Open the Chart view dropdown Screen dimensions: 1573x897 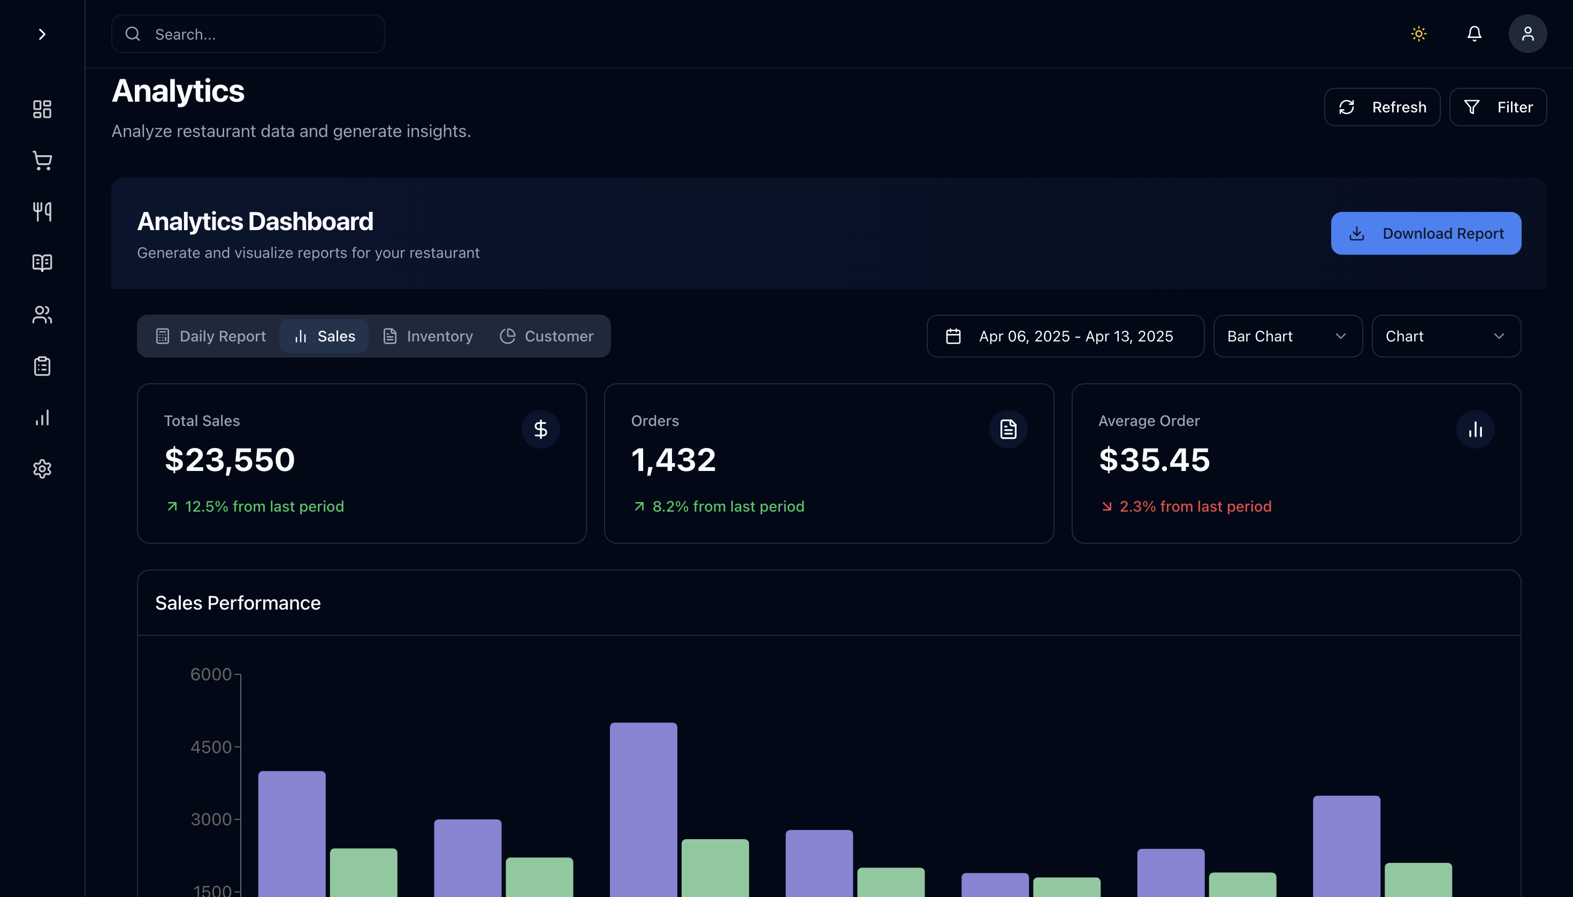[1446, 336]
